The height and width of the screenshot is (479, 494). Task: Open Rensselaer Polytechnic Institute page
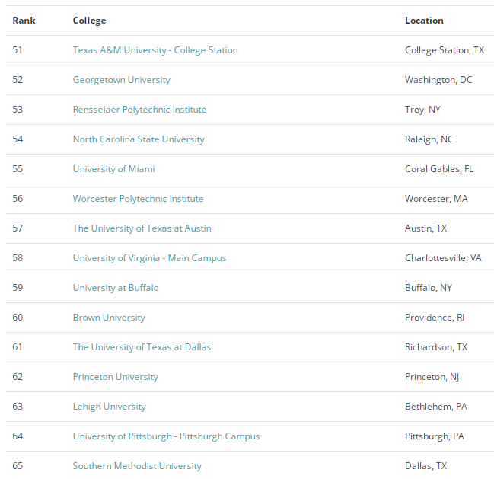tap(139, 110)
